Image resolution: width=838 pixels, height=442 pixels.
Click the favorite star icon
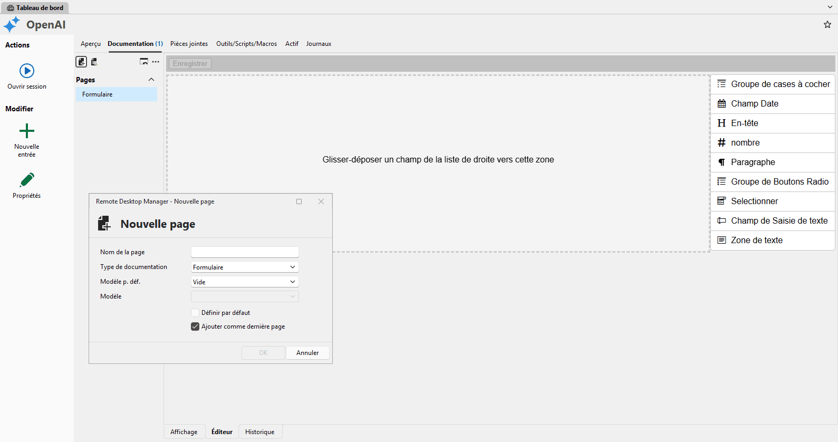click(827, 25)
